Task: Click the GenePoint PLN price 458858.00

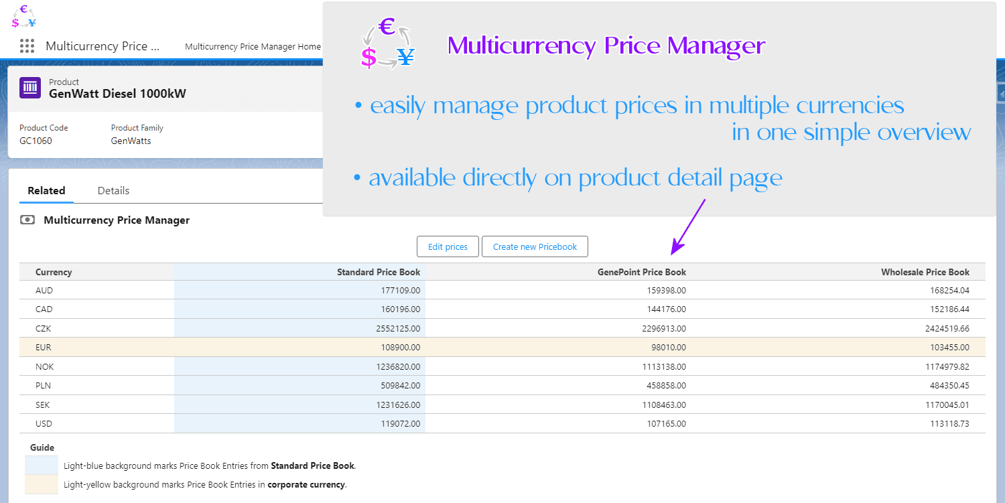Action: (x=665, y=386)
